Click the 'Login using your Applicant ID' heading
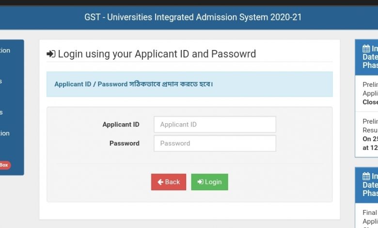Viewport: 378px width, 228px height. [157, 54]
